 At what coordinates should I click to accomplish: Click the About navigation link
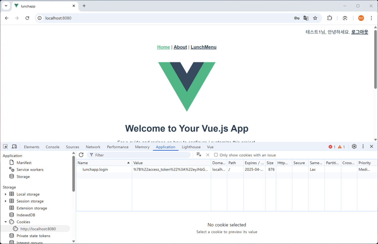pos(180,47)
